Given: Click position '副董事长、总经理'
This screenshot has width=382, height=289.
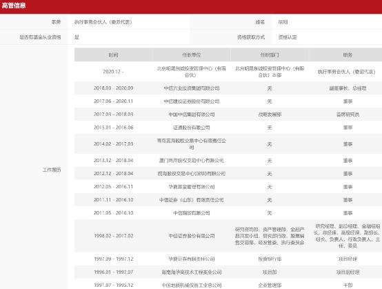Looking at the screenshot, I should tap(348, 88).
